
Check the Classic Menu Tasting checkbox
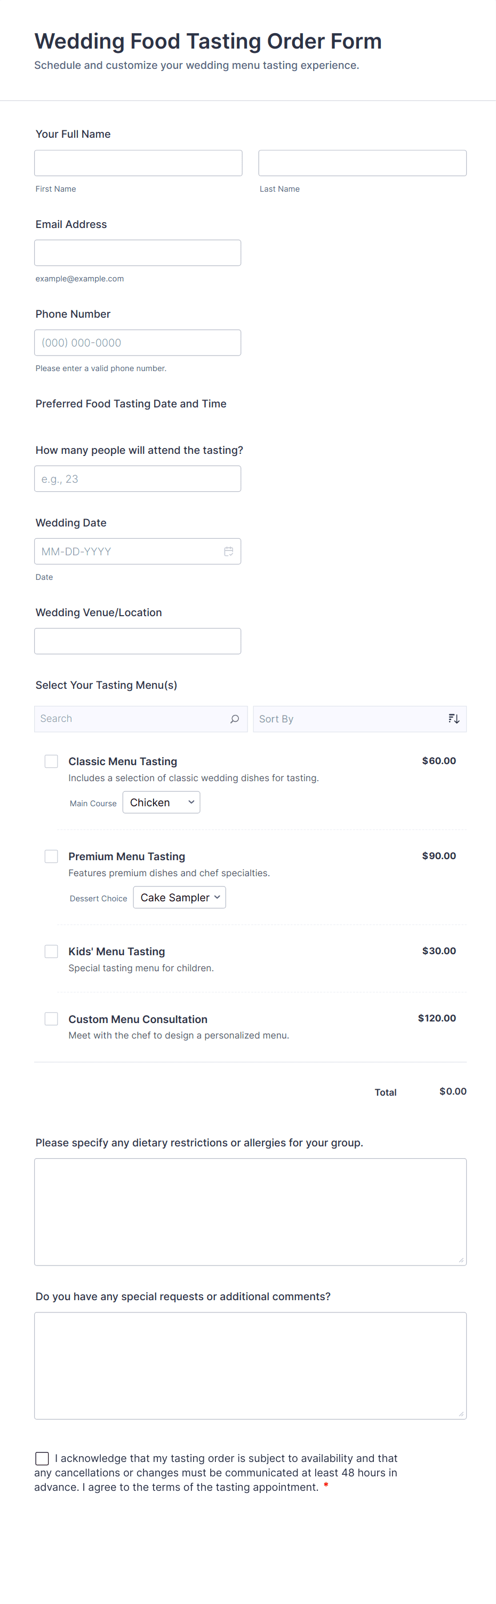[x=52, y=761]
